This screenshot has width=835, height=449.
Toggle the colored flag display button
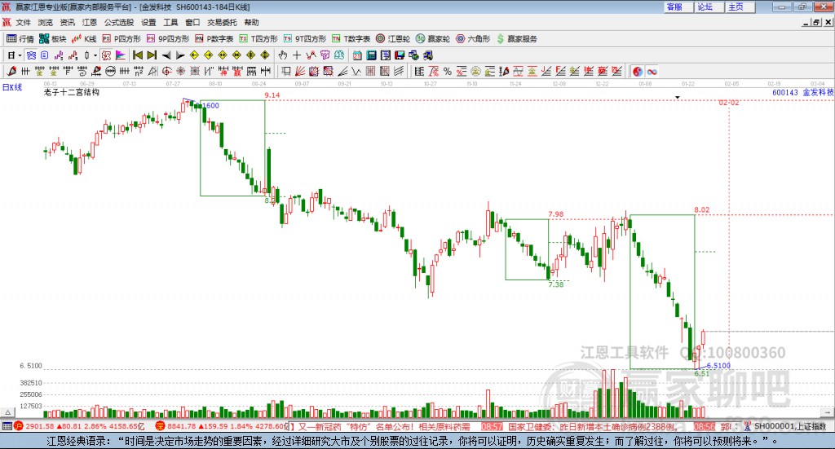click(x=121, y=55)
